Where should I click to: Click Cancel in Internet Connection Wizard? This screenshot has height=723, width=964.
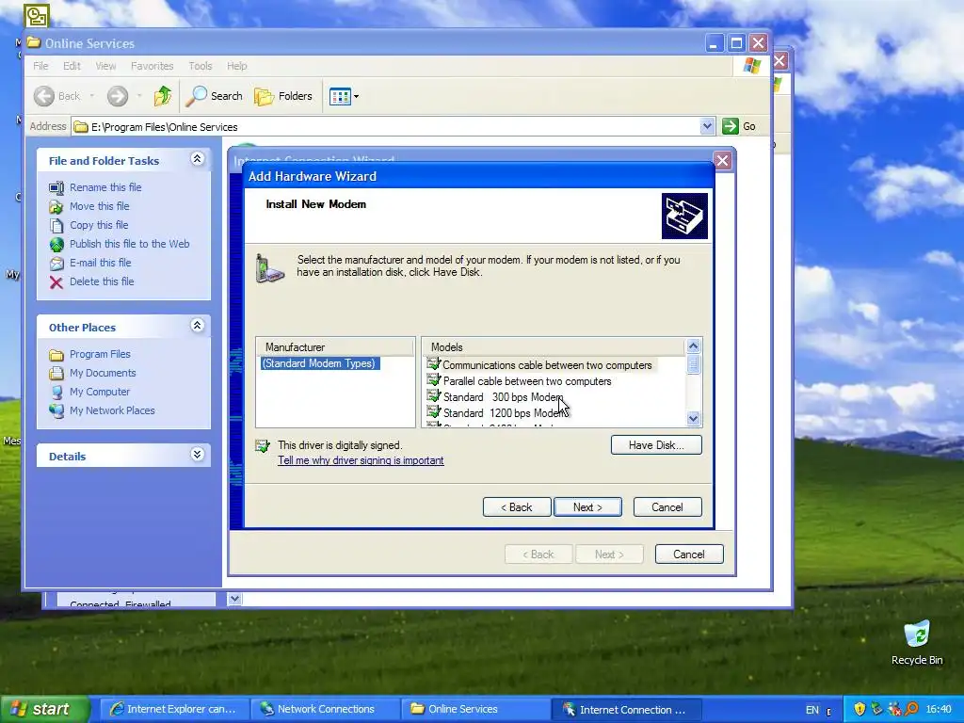[x=688, y=554]
